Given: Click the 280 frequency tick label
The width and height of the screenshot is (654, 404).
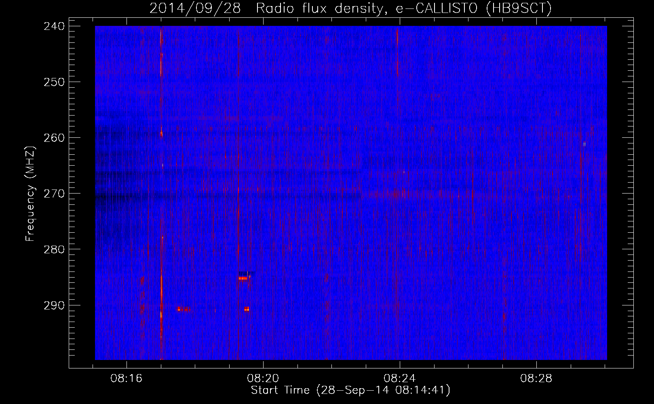Looking at the screenshot, I should tap(54, 249).
